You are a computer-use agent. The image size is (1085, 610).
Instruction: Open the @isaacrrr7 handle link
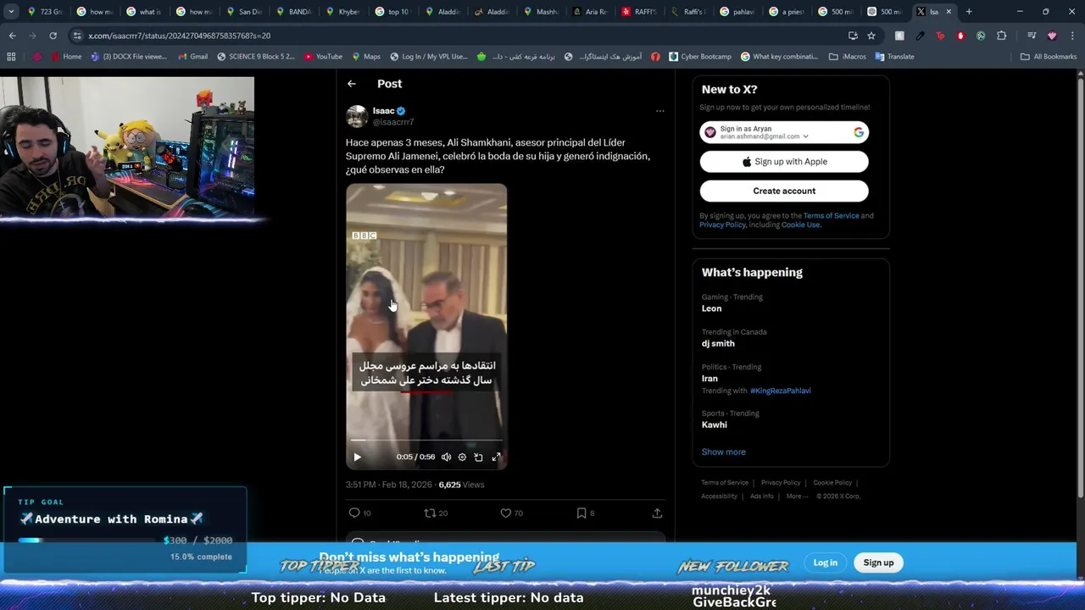393,122
